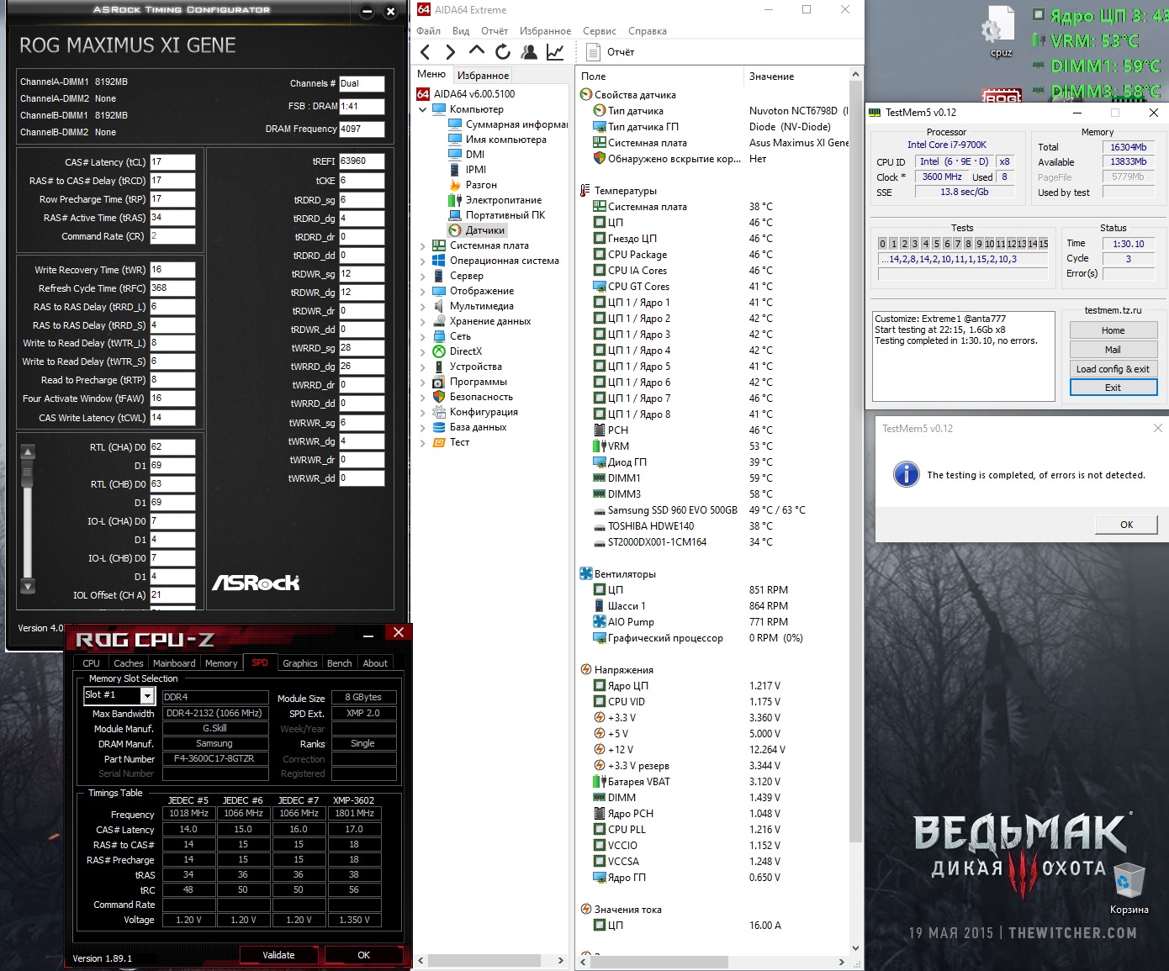Click the tREFI field showing 63960
The height and width of the screenshot is (971, 1169).
pos(362,161)
